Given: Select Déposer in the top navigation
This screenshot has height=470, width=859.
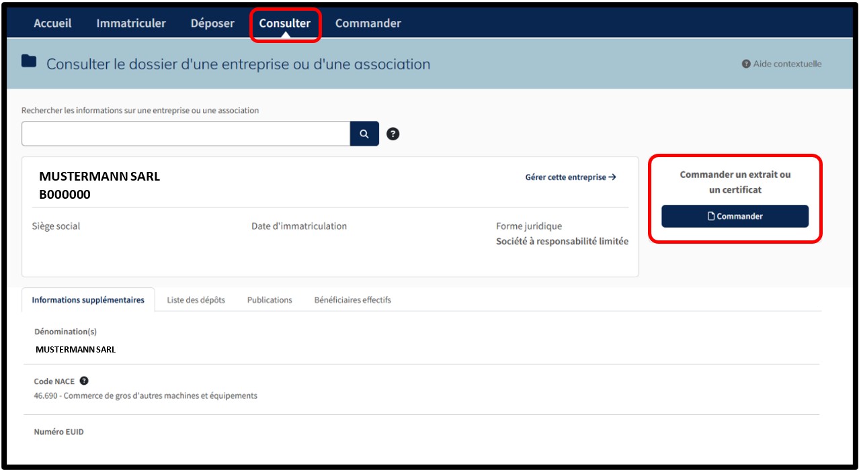Looking at the screenshot, I should [x=212, y=23].
